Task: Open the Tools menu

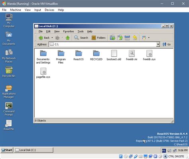Action: [x=81, y=32]
